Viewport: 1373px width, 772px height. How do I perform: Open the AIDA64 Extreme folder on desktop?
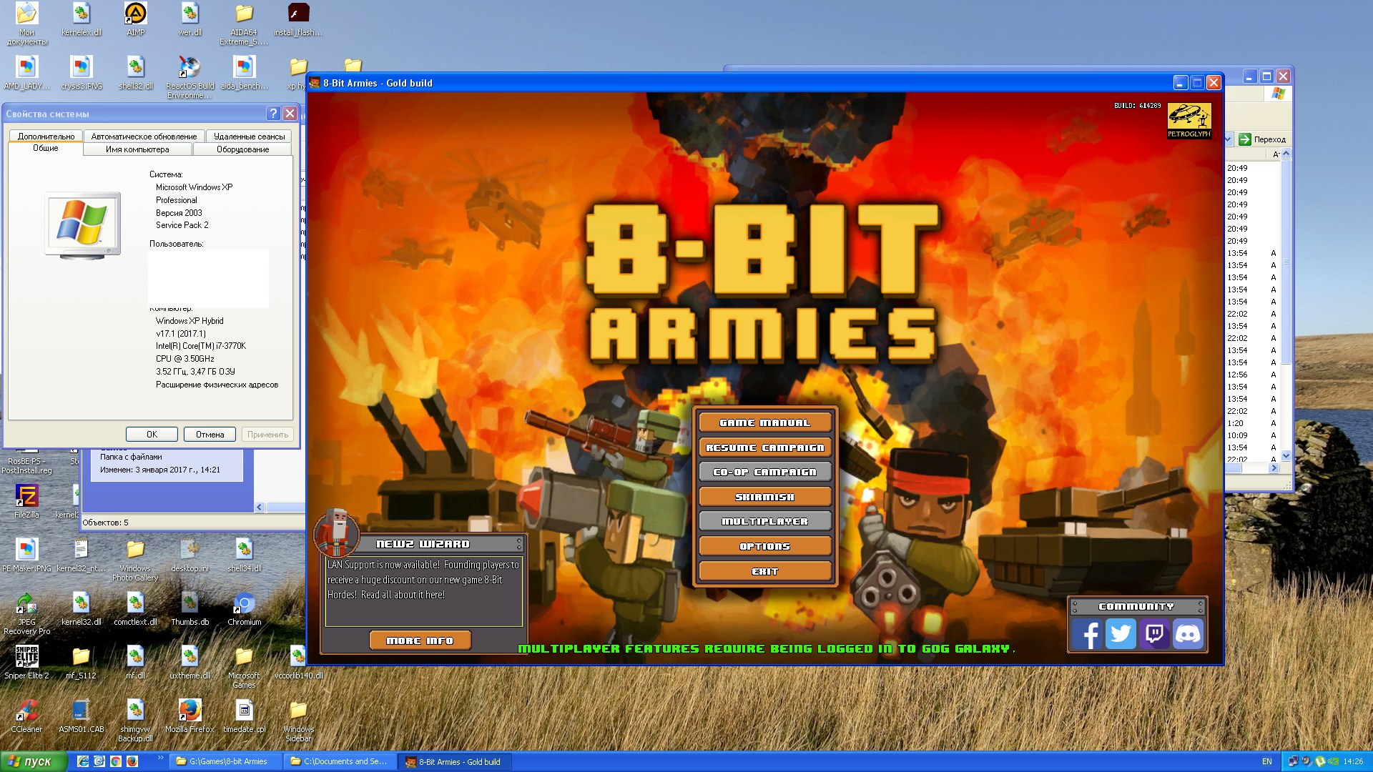244,24
